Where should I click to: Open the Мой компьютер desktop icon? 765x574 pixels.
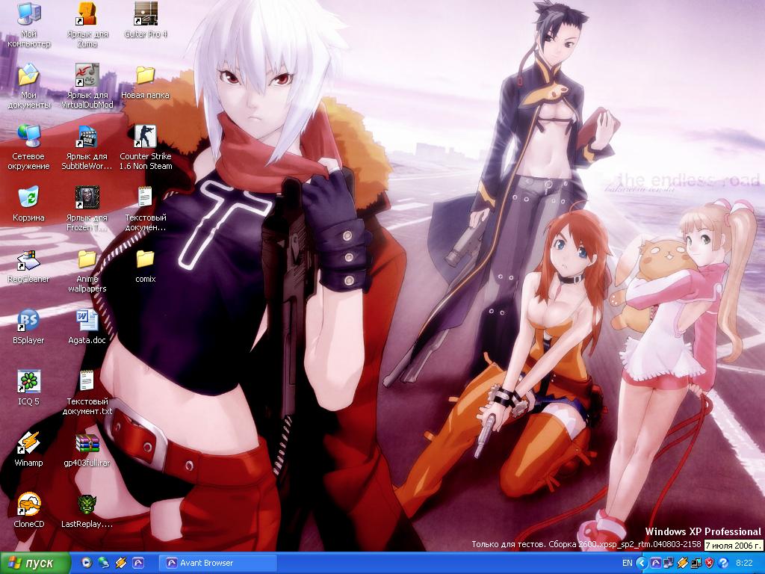(29, 15)
